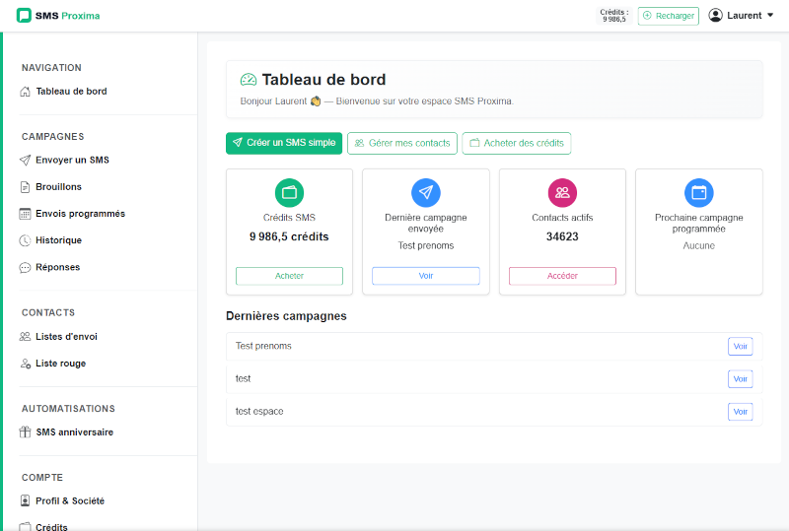Click the home icon beside Tableau de bord
Image resolution: width=789 pixels, height=531 pixels.
25,92
